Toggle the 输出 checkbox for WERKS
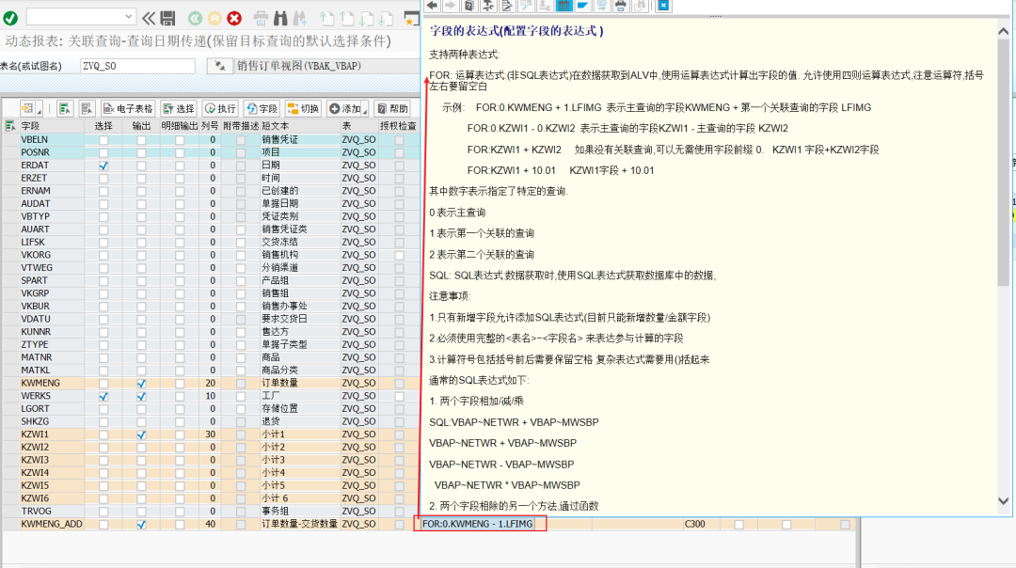The image size is (1016, 568). 141,396
